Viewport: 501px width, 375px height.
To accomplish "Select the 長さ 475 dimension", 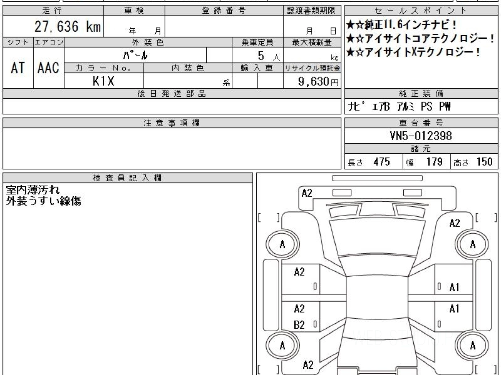I will point(369,162).
